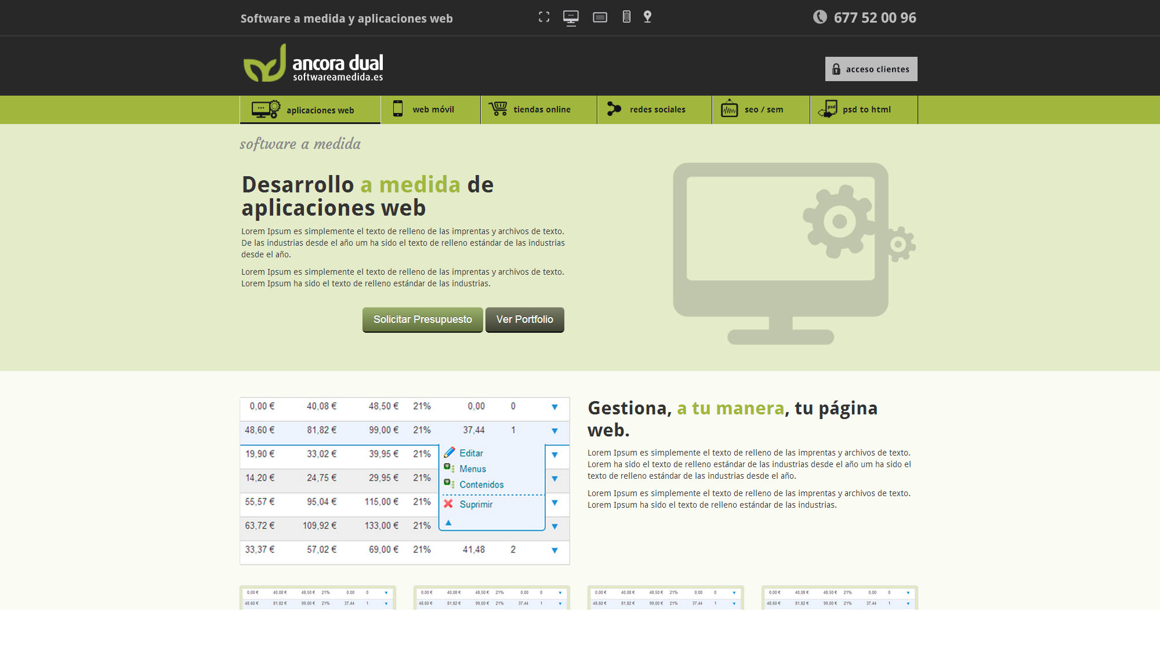Go to tiendas online section
The width and height of the screenshot is (1160, 659).
pyautogui.click(x=538, y=110)
